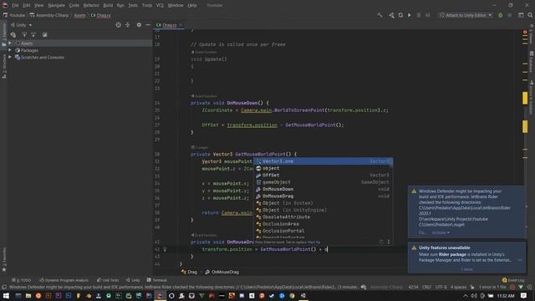This screenshot has height=301, width=535.
Task: Open the Terminal tool window
Action: 156,280
